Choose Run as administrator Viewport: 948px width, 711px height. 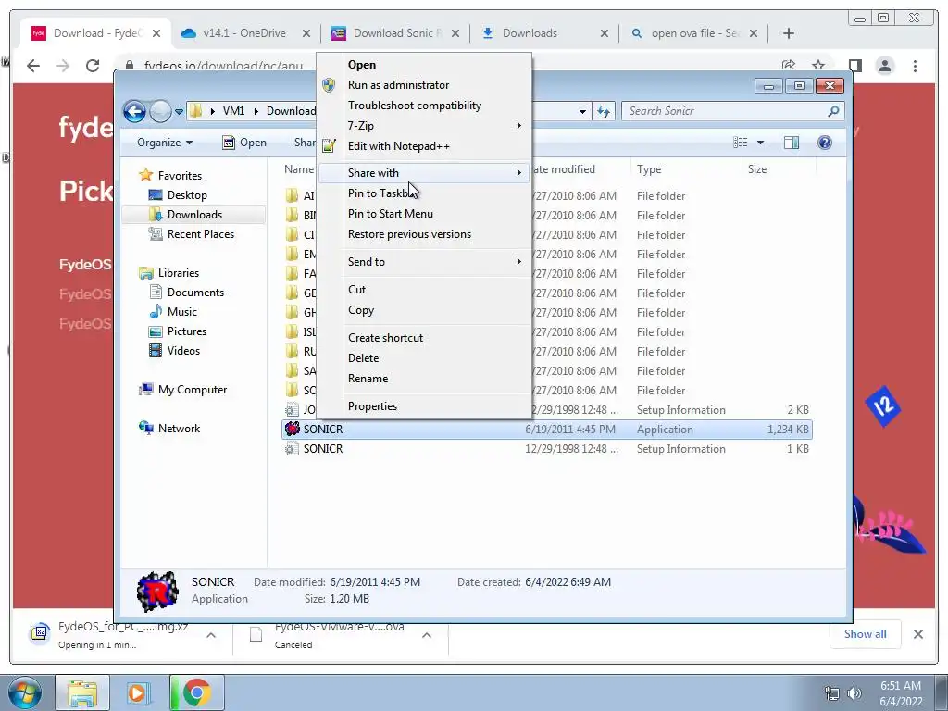[x=424, y=85]
